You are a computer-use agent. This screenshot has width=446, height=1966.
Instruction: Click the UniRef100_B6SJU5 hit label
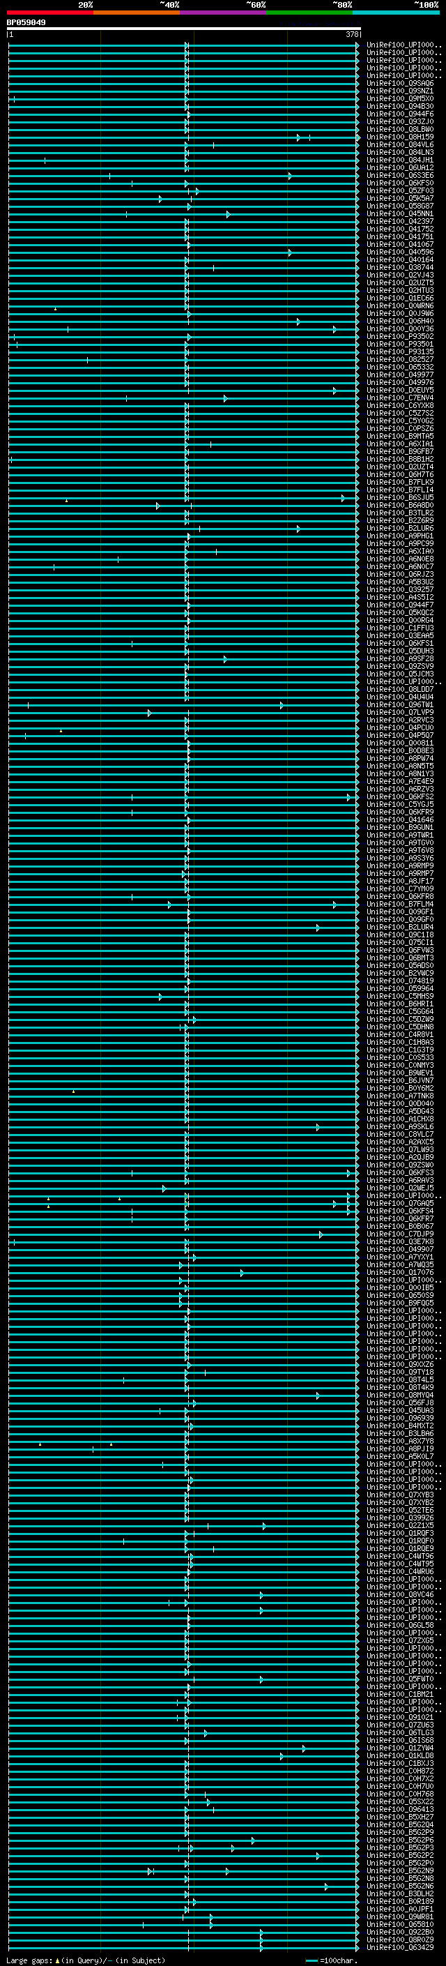399,498
